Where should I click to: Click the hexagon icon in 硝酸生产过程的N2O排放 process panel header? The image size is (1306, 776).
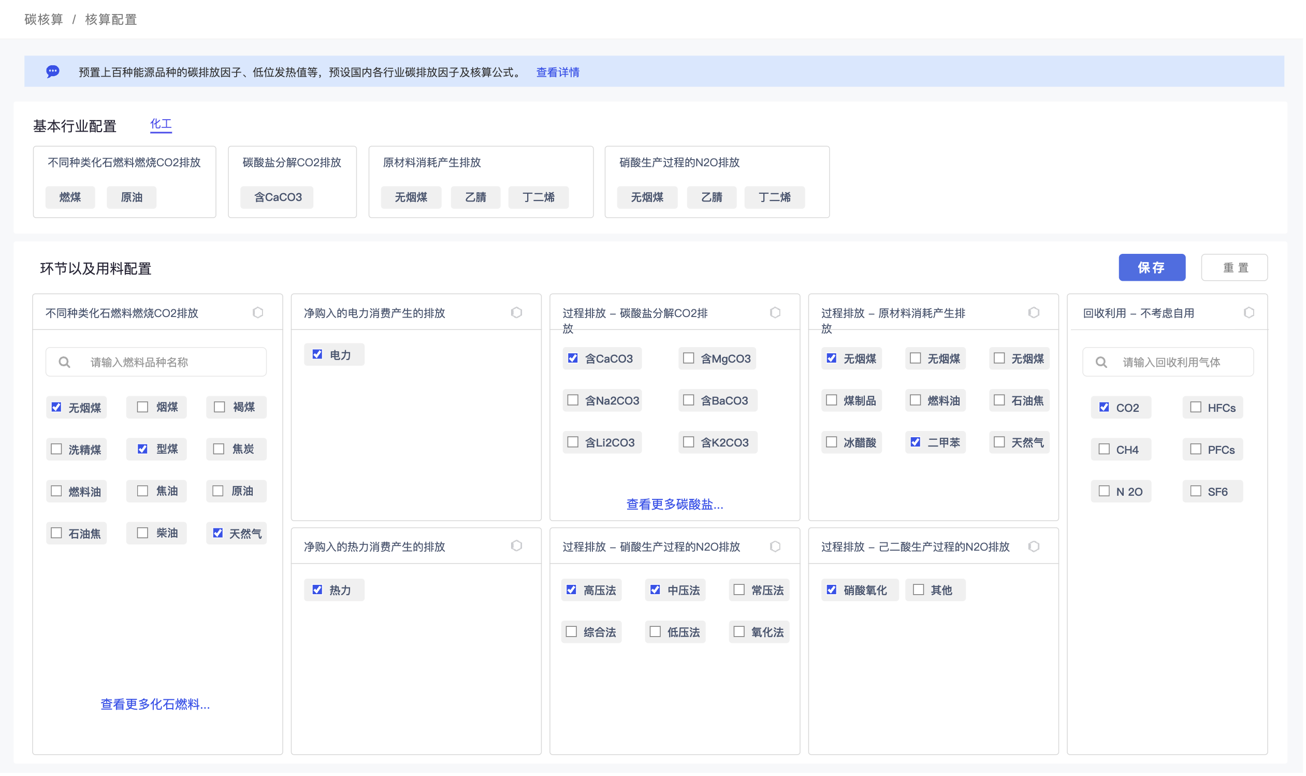point(777,548)
